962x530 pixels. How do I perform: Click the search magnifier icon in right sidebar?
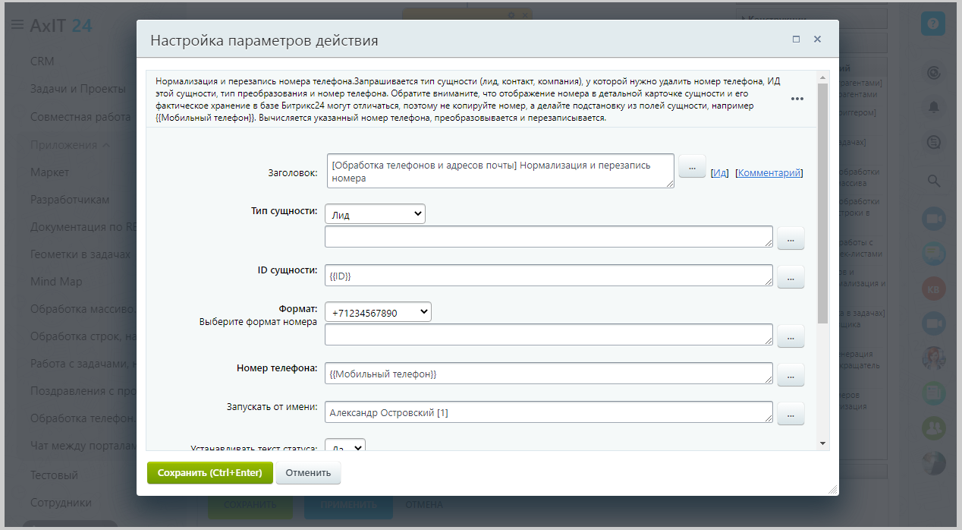pyautogui.click(x=934, y=181)
